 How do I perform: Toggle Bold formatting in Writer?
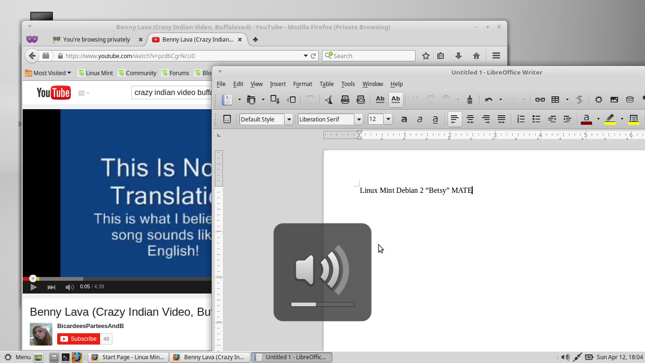(x=404, y=119)
